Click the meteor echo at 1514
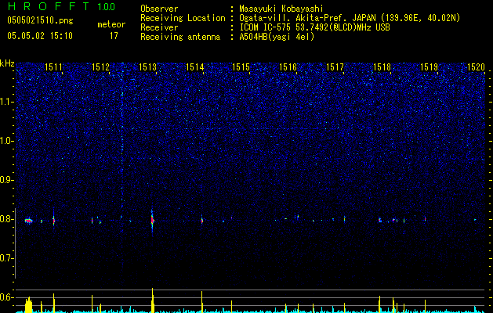Screen dimensions: 493x313 202,221
